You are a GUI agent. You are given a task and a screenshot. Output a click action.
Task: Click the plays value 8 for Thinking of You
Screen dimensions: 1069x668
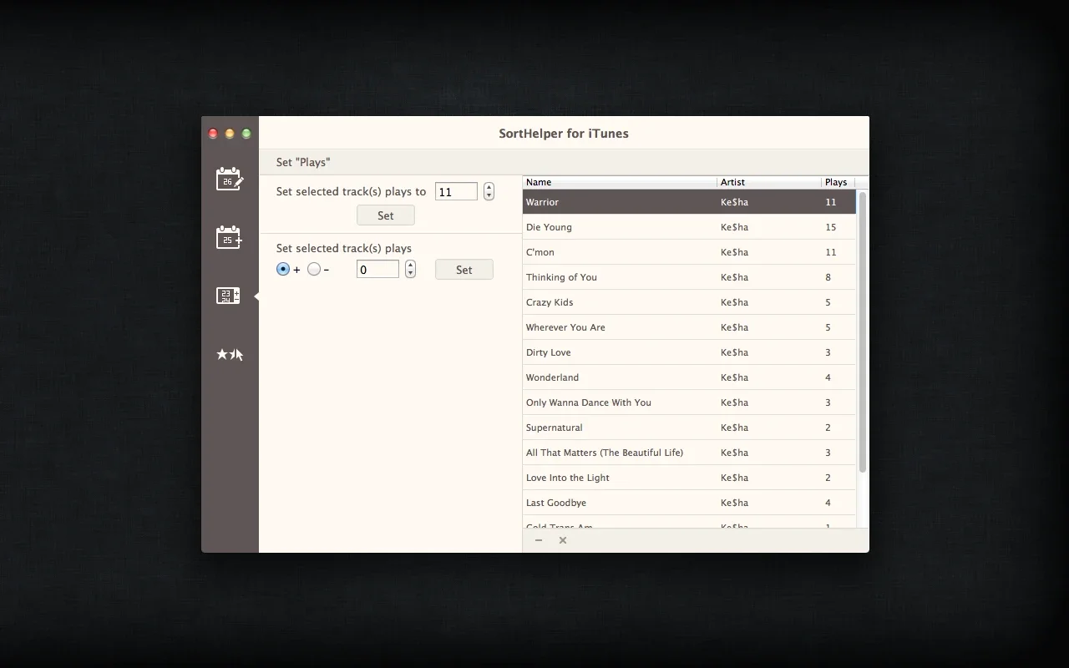click(x=828, y=277)
